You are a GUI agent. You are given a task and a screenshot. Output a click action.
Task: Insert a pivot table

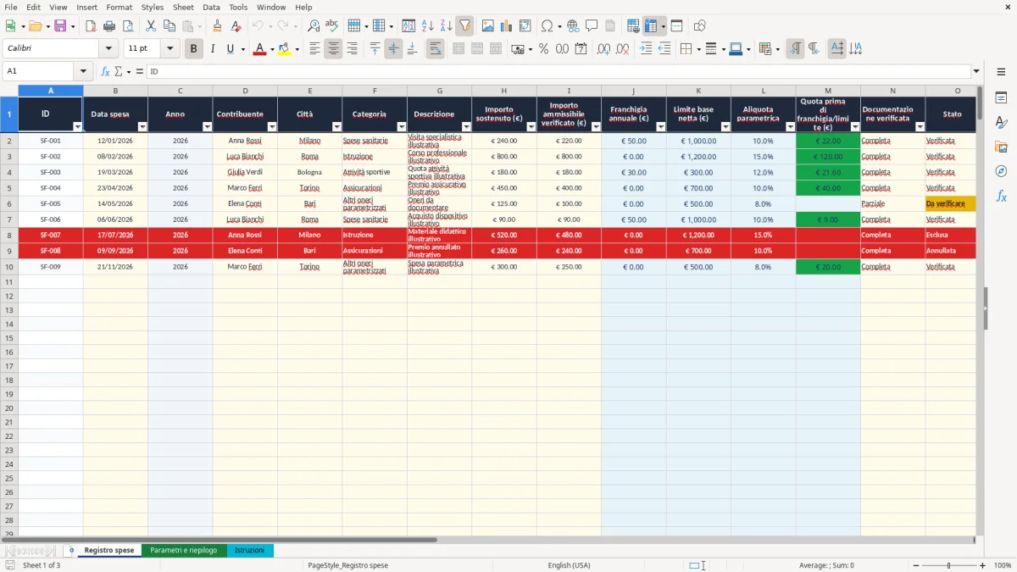(x=525, y=26)
